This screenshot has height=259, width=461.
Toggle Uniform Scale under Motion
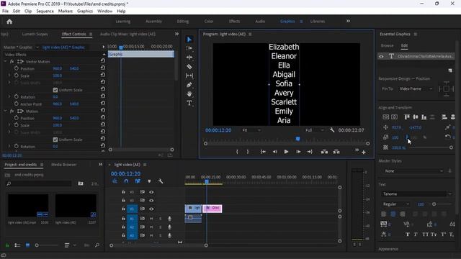(55, 140)
